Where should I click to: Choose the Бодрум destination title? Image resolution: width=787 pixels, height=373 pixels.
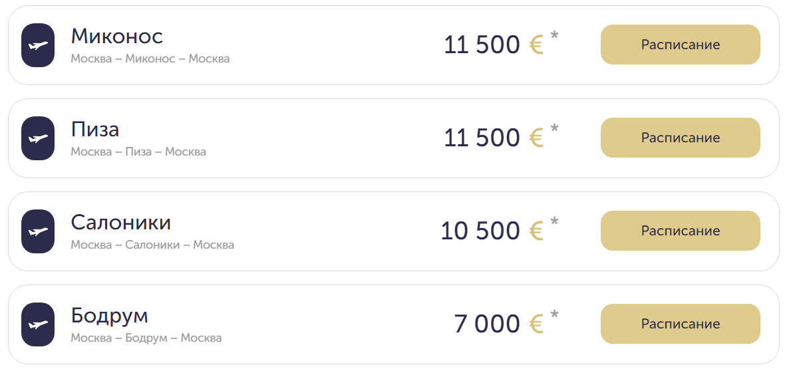109,315
